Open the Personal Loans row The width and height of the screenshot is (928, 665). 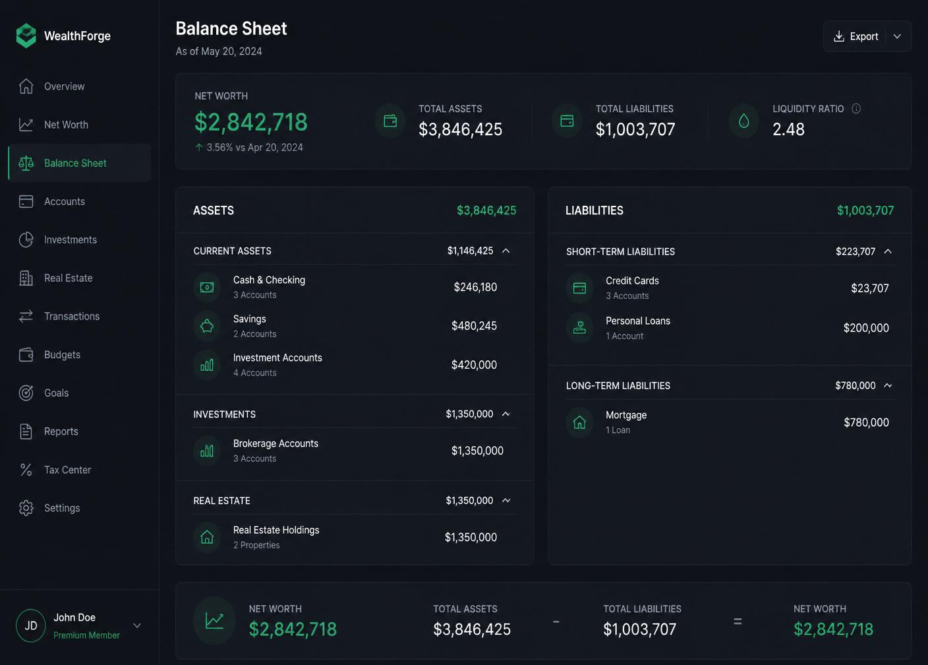tap(730, 328)
